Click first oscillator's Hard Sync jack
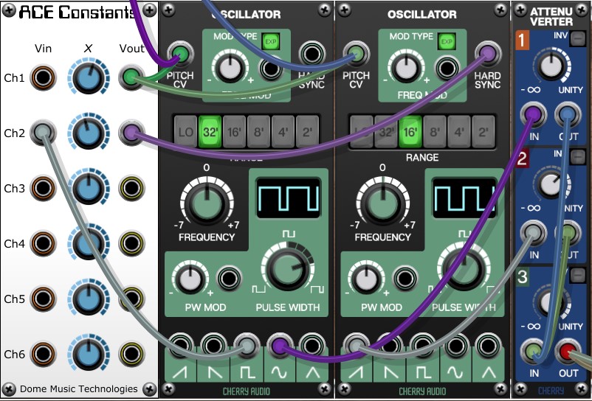 [x=312, y=54]
